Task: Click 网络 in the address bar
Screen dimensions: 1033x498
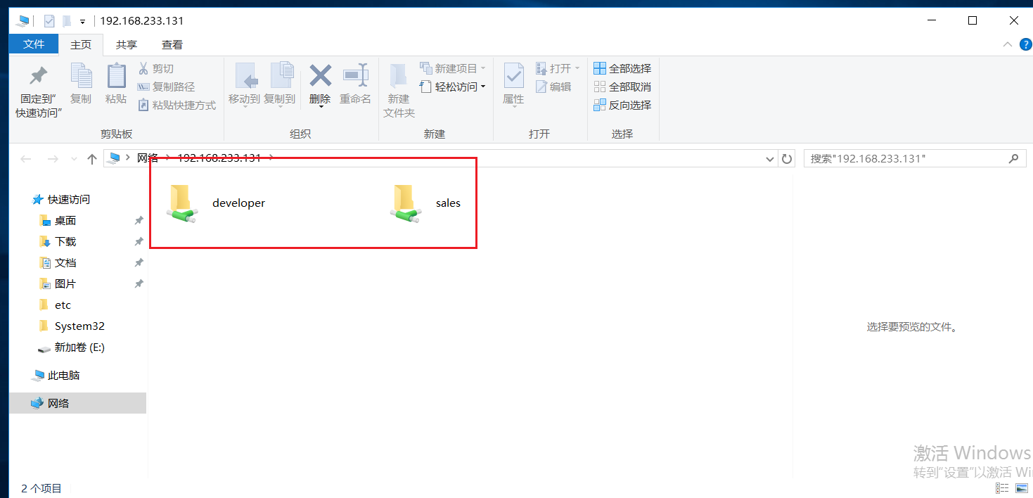Action: (148, 158)
